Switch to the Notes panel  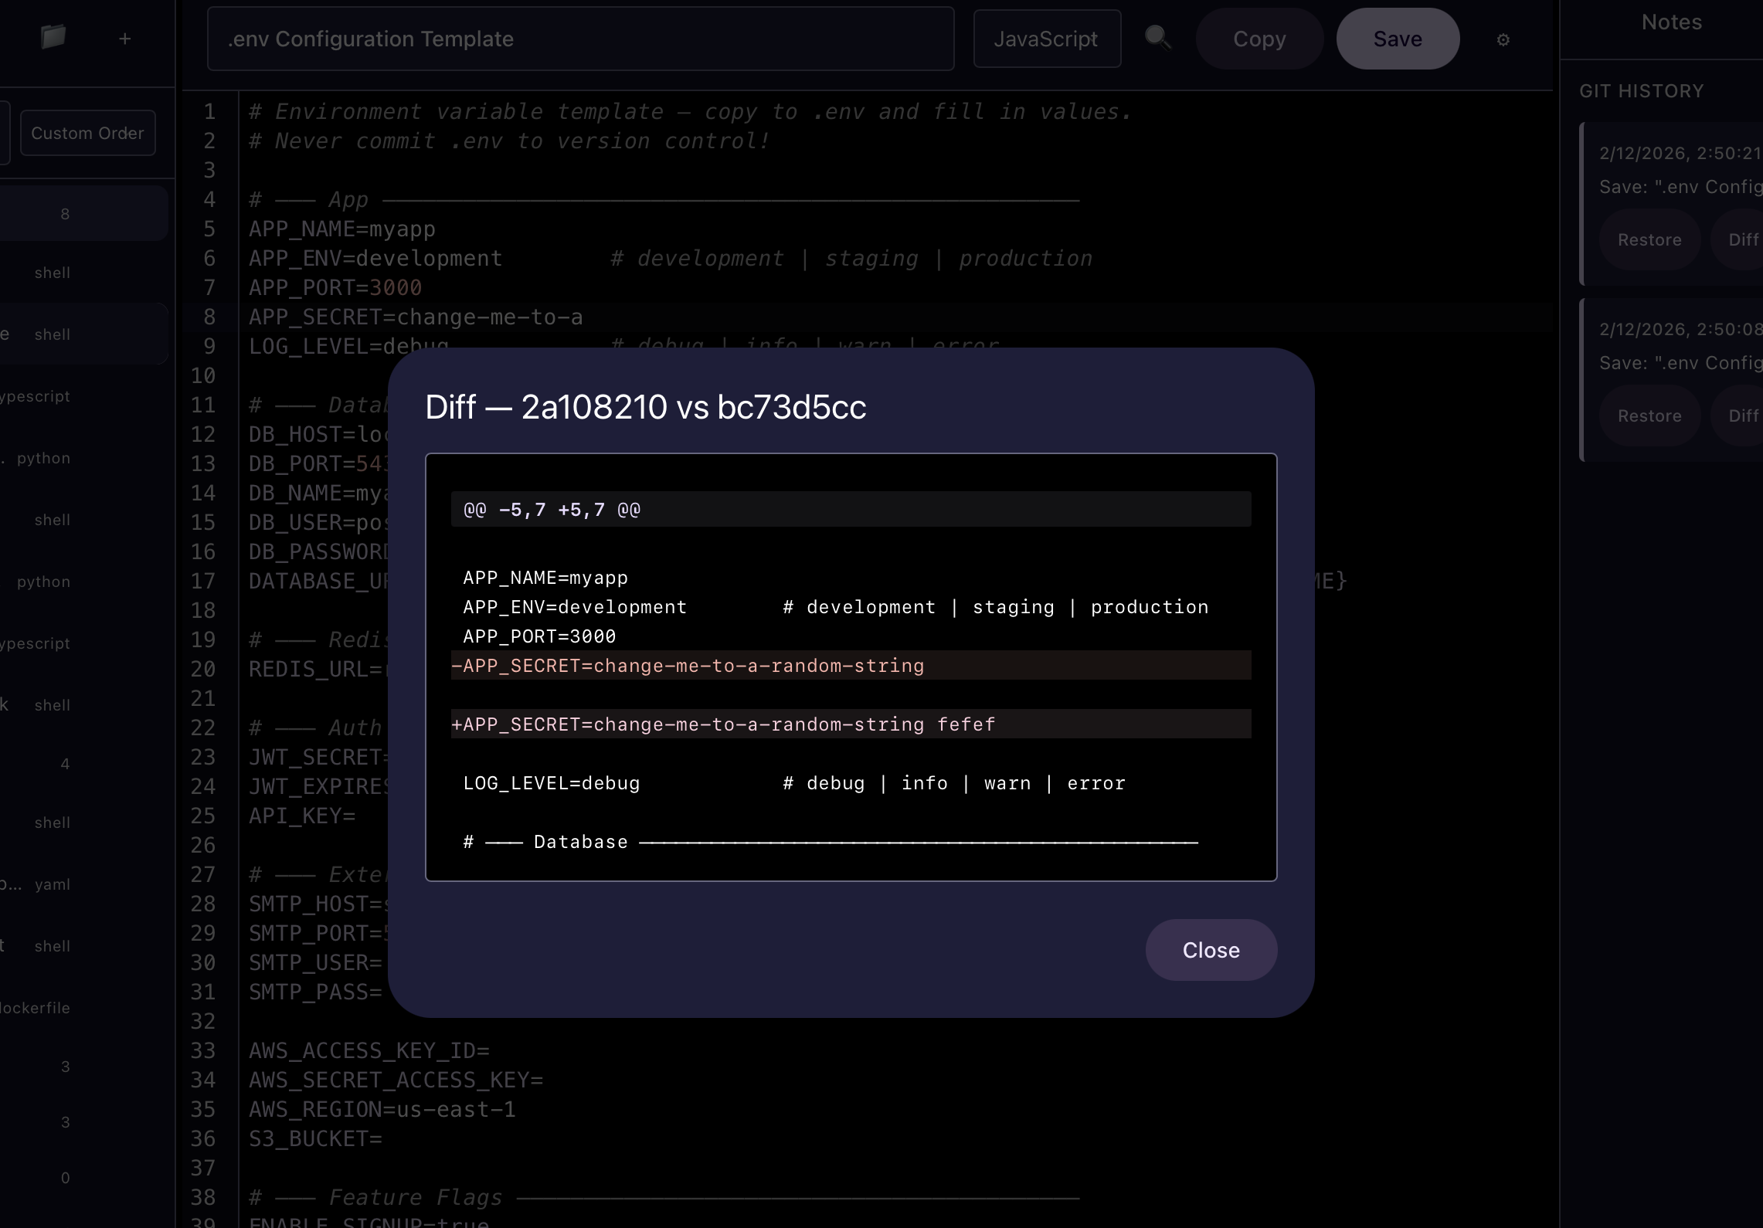(1671, 22)
